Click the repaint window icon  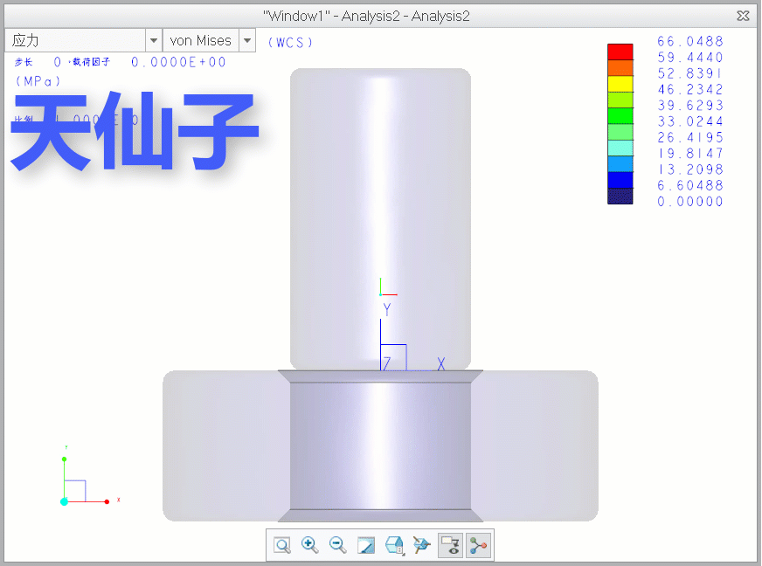click(366, 545)
